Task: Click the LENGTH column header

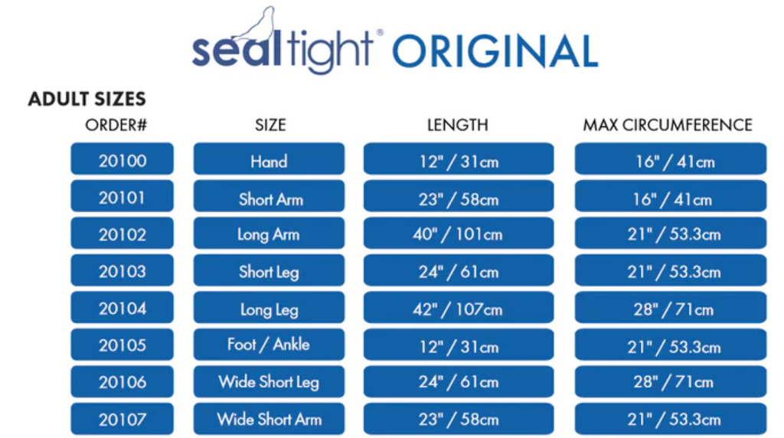Action: 458,125
